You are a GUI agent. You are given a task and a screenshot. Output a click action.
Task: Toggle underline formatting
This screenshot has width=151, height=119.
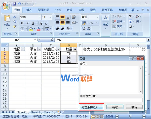(33, 23)
